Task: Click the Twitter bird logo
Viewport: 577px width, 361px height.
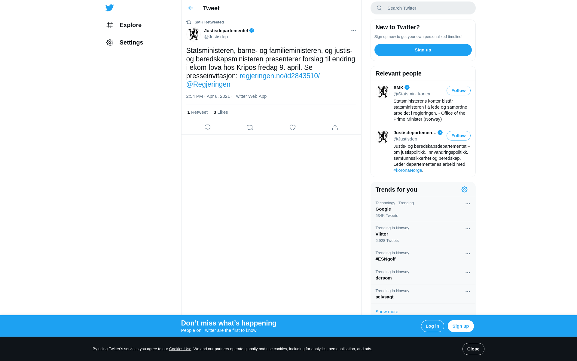Action: tap(109, 8)
